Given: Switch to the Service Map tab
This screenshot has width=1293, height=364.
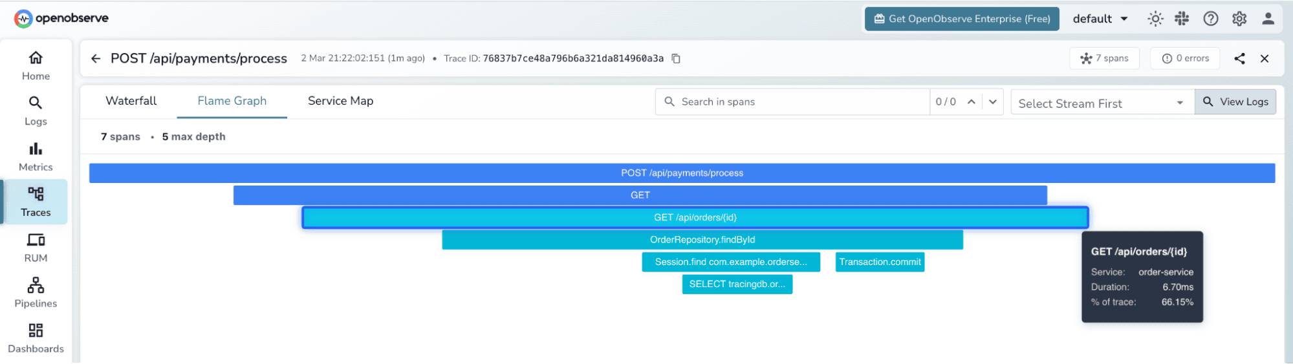Looking at the screenshot, I should [x=340, y=101].
